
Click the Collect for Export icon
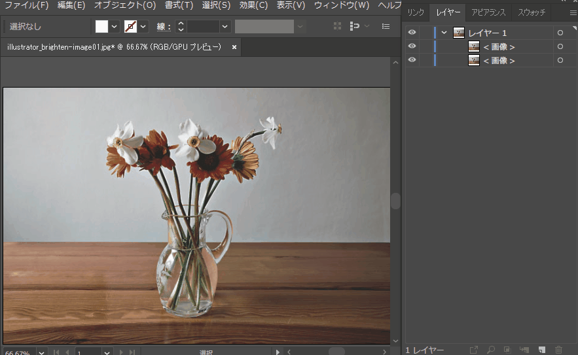pos(473,350)
